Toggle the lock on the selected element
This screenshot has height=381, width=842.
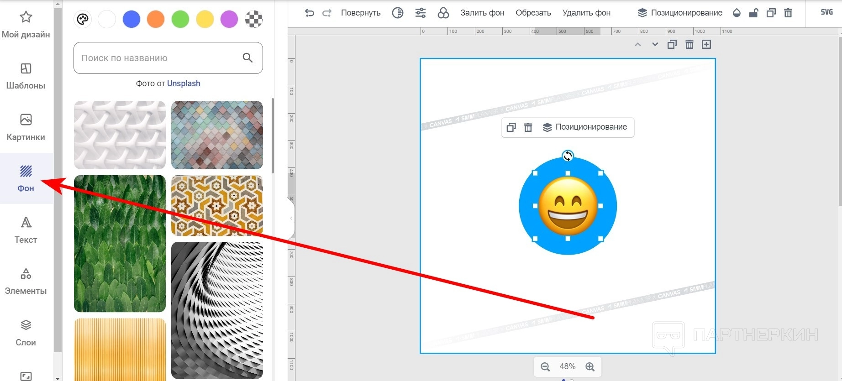pyautogui.click(x=754, y=13)
